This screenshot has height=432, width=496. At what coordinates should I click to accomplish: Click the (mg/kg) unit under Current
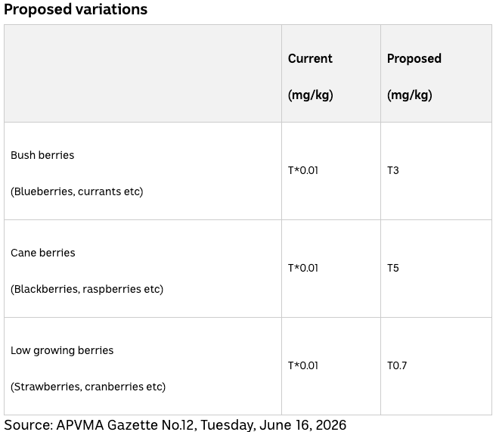tap(310, 95)
